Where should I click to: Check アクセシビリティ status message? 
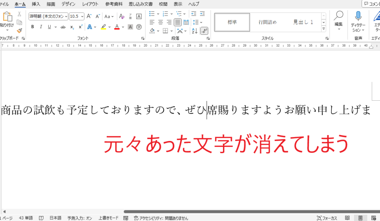click(x=161, y=218)
